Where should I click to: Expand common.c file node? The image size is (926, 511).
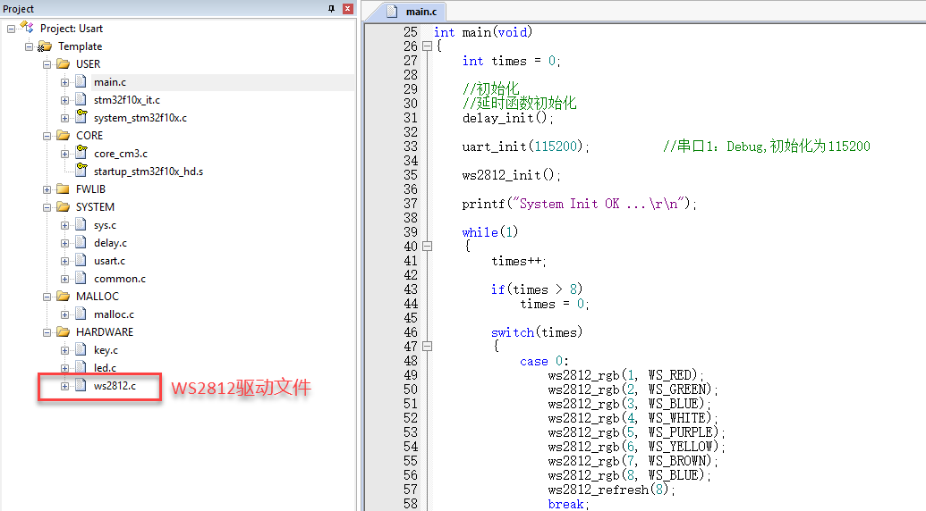[x=65, y=279]
